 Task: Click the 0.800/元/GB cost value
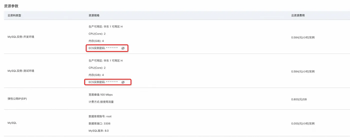(x=299, y=99)
